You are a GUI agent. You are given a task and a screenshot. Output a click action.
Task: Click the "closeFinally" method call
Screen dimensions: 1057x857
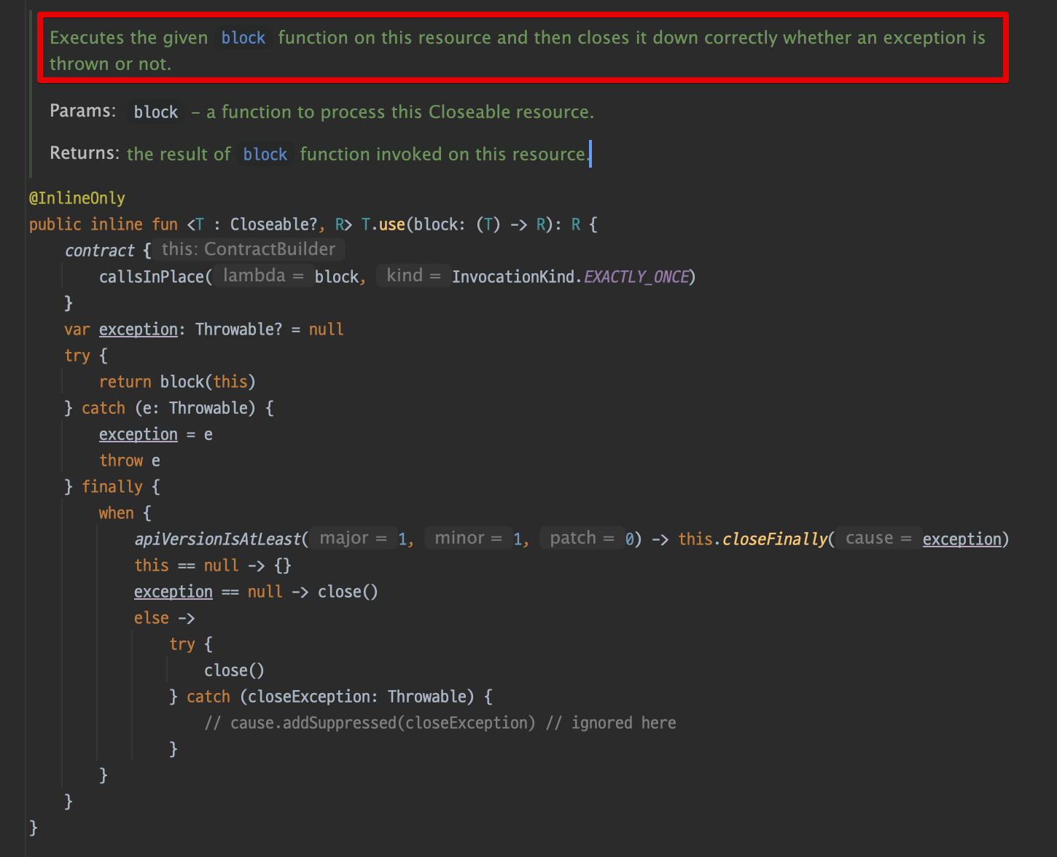coord(776,539)
